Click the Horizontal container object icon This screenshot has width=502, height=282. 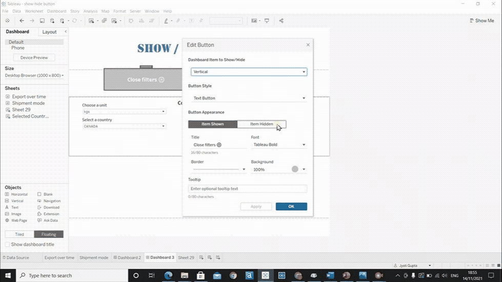coord(7,194)
